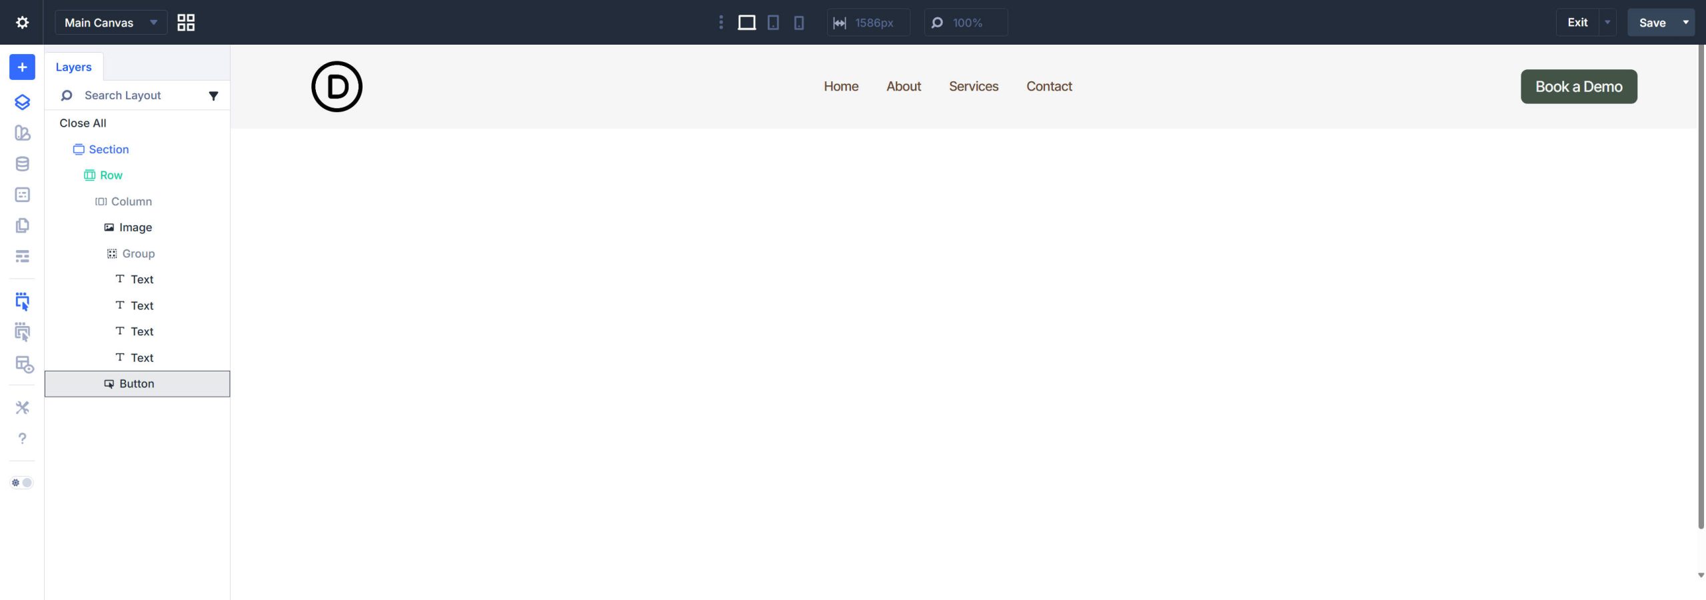Adjust the 100% zoom control

tap(966, 22)
